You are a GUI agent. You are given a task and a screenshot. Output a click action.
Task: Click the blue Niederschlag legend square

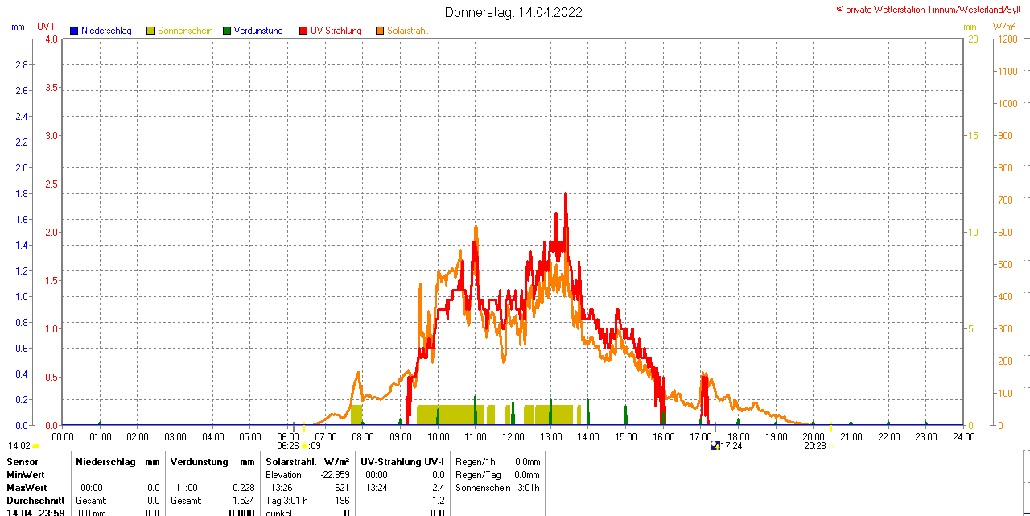pos(74,31)
